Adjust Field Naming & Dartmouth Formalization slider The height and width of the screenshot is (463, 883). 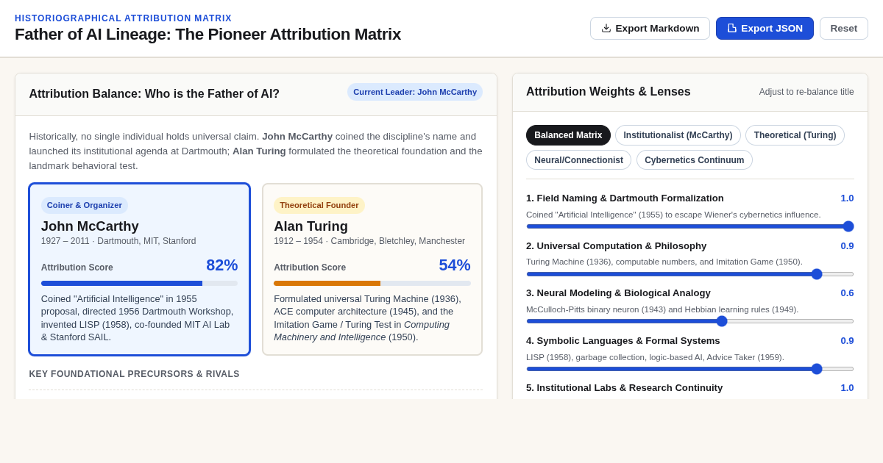(690, 226)
